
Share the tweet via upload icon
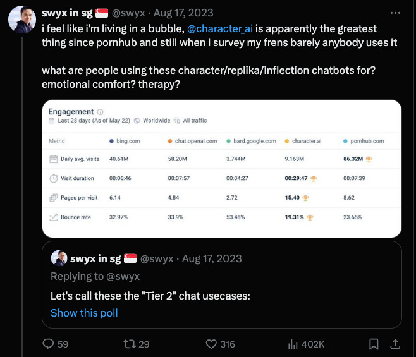pos(395,344)
